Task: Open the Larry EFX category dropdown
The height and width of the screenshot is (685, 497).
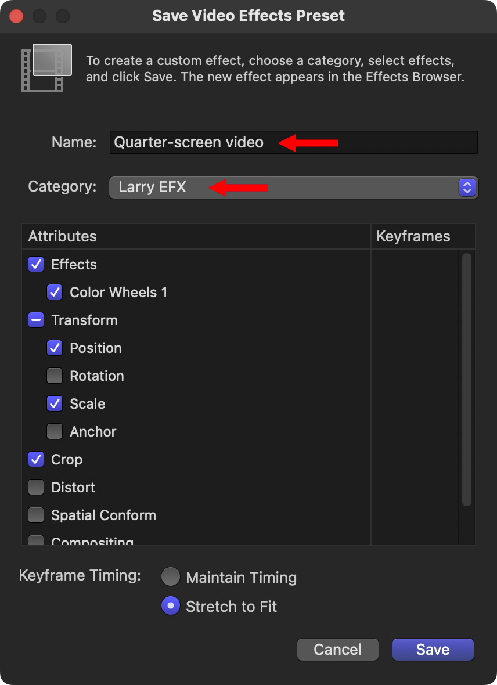Action: [284, 188]
